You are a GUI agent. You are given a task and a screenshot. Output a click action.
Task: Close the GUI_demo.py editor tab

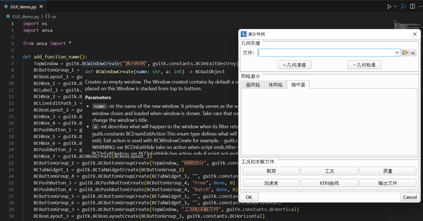41,7
